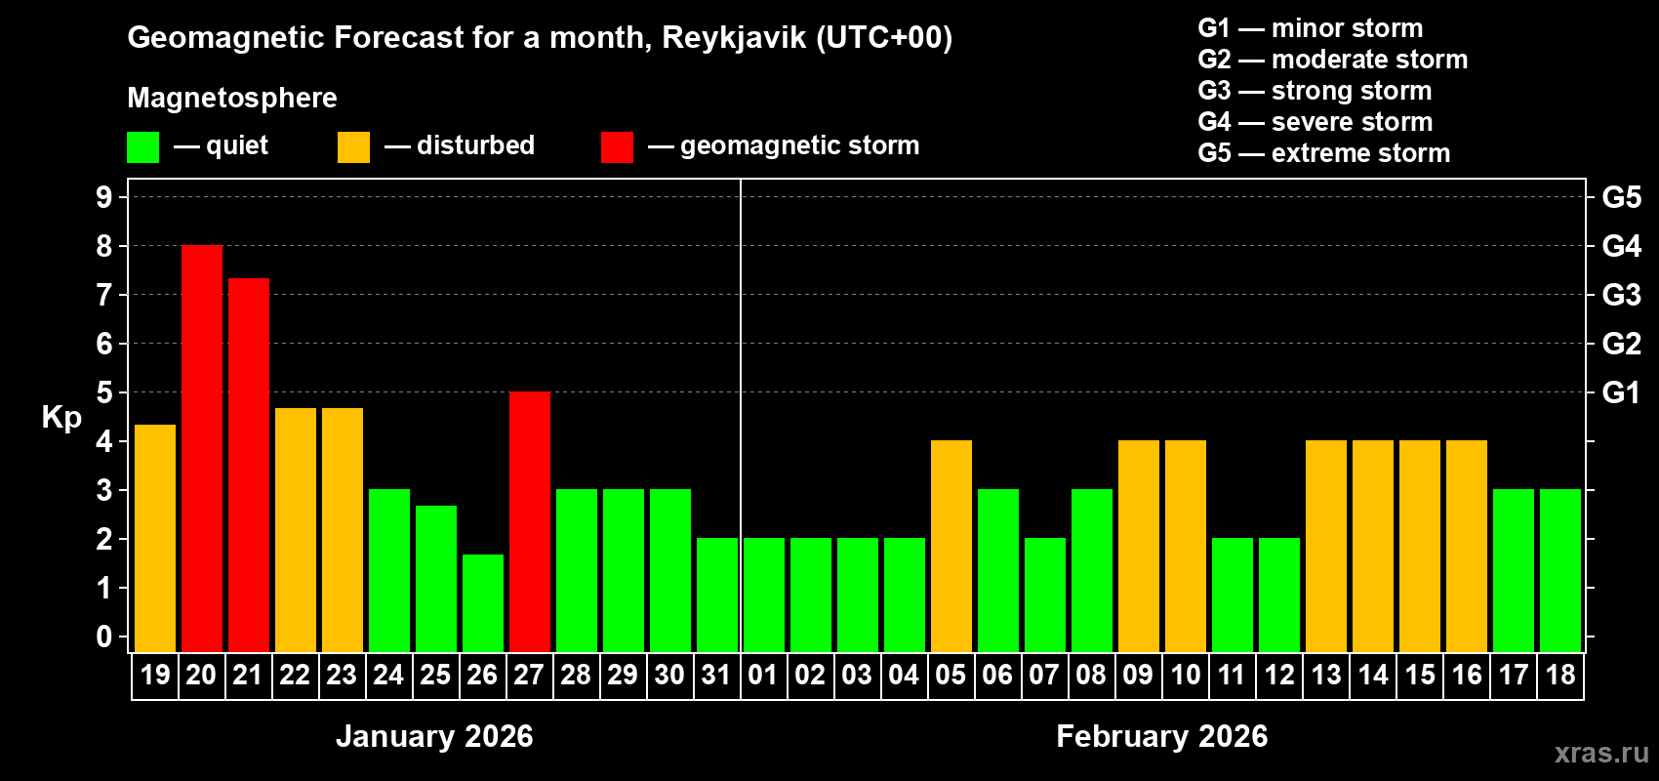Click the '— quiet' legend label
Image resolution: width=1659 pixels, height=781 pixels.
point(221,145)
